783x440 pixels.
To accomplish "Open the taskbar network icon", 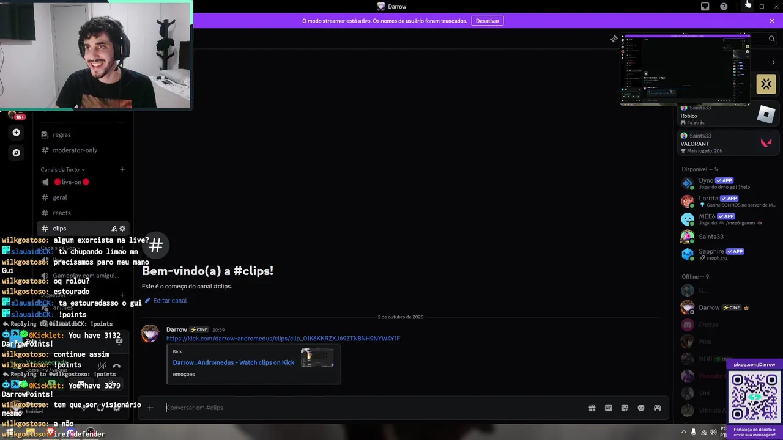I will [x=703, y=432].
